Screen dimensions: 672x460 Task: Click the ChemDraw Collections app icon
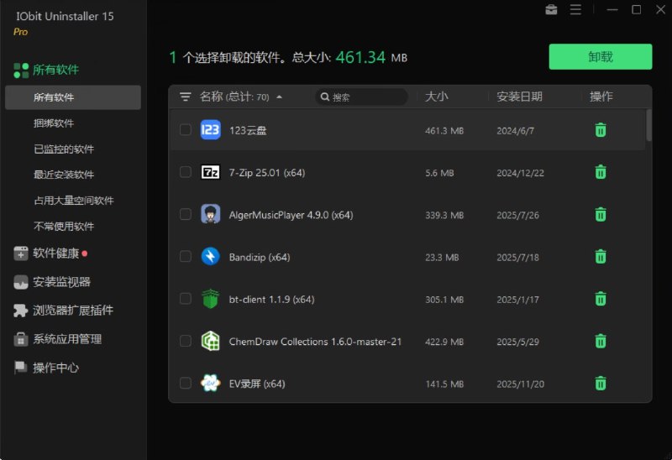(211, 342)
